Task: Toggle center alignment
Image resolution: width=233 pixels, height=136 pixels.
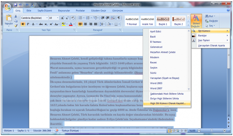Action: point(86,24)
